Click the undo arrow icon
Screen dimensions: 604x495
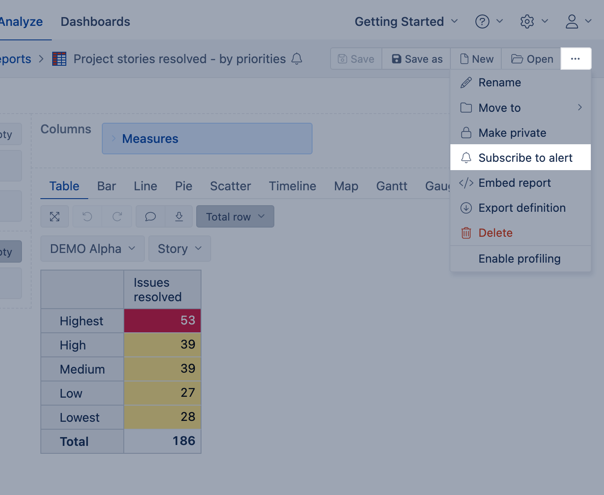(87, 217)
